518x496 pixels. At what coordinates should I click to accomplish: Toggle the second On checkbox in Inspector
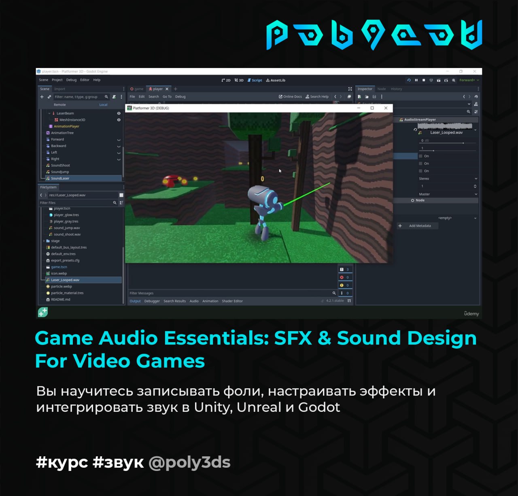[x=420, y=164]
